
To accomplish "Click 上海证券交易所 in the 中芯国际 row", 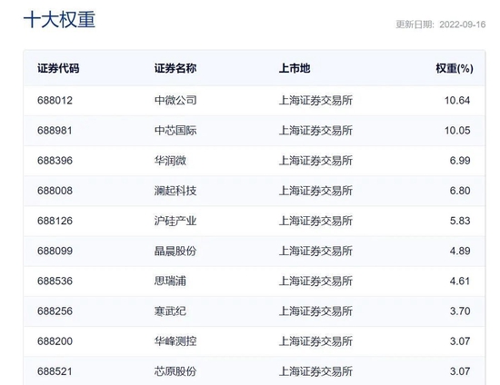I will (315, 131).
